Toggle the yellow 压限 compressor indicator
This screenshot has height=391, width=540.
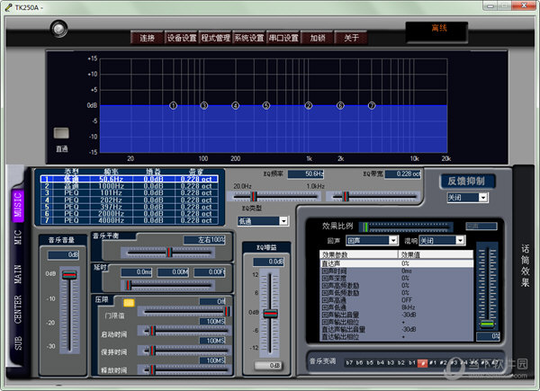[129, 303]
